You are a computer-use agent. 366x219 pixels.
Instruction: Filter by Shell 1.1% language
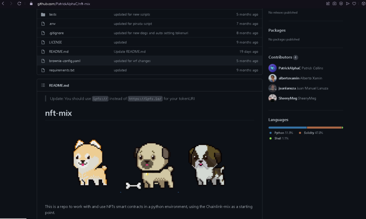pos(279,138)
